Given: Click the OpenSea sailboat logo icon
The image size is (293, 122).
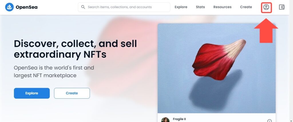Looking at the screenshot, I should [9, 7].
